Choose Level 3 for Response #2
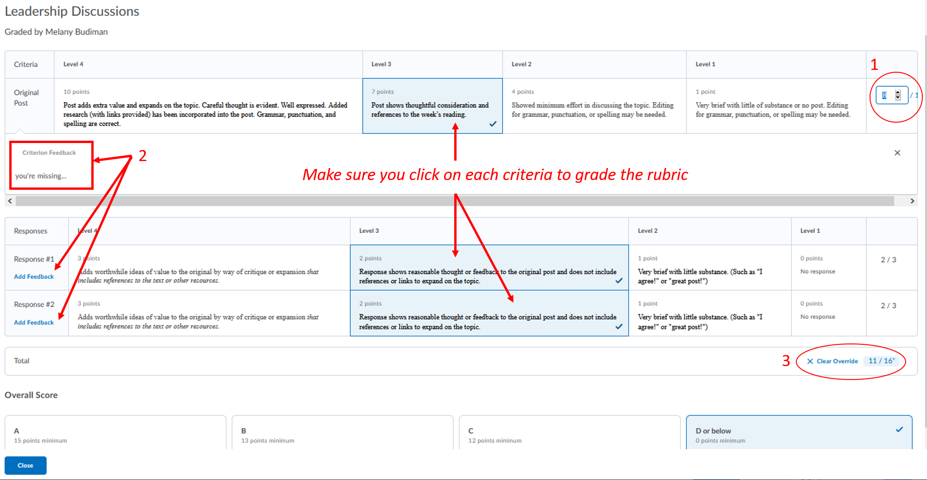 (x=489, y=314)
